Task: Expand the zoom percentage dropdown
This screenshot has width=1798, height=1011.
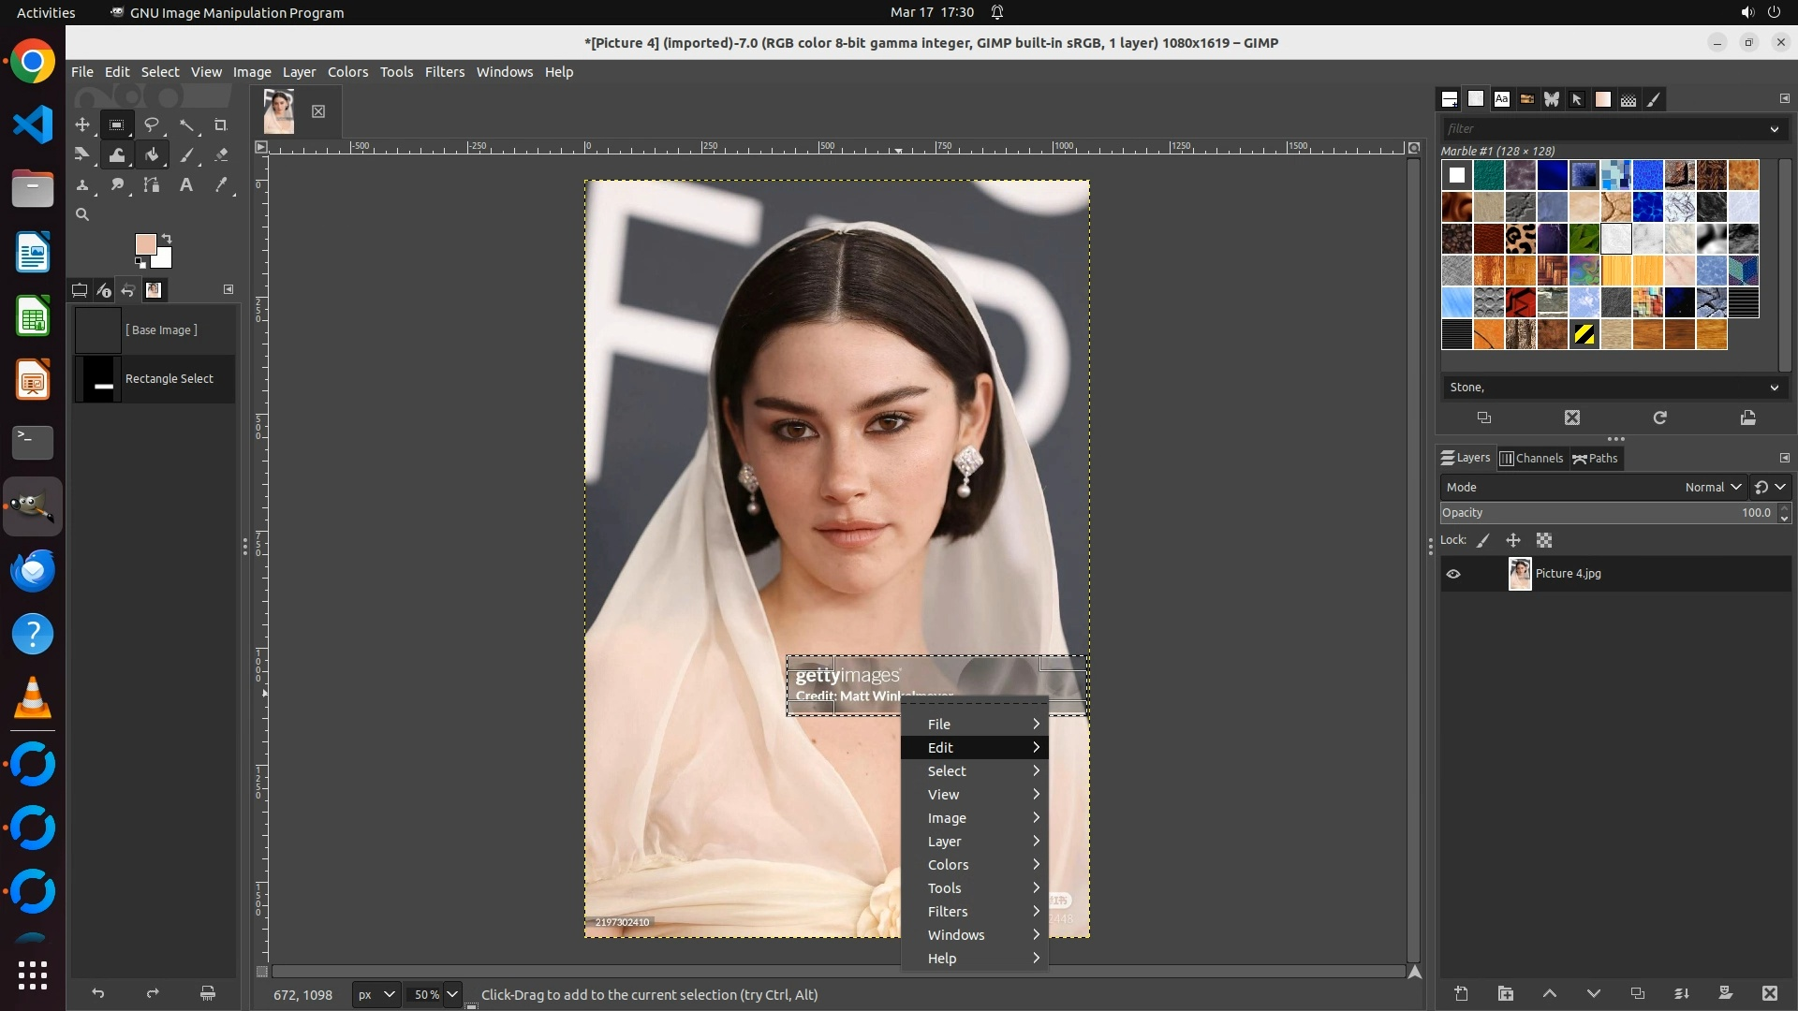Action: 452,994
